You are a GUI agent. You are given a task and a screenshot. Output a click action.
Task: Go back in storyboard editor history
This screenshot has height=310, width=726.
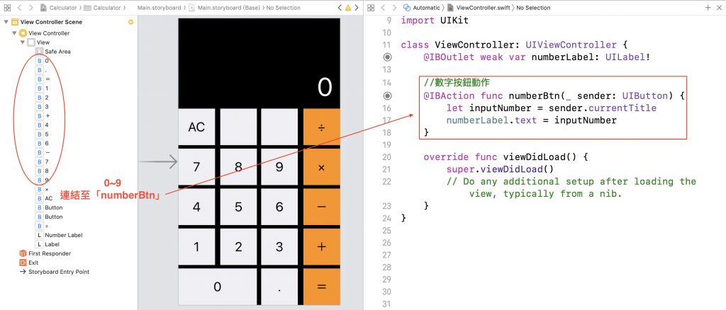pyautogui.click(x=19, y=8)
